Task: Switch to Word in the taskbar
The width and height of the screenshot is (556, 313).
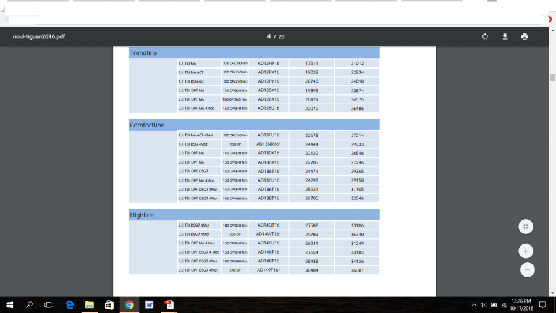Action: [149, 304]
